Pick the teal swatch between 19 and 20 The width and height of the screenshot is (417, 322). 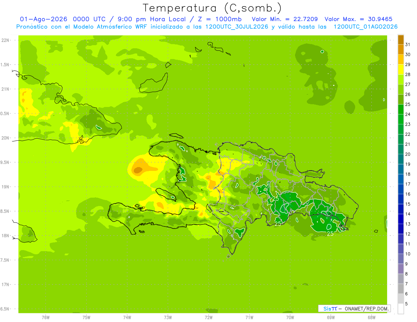[x=401, y=159]
